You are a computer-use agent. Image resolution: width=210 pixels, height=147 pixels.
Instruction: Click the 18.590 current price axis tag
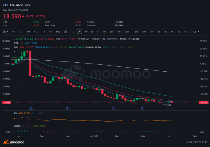(7, 103)
